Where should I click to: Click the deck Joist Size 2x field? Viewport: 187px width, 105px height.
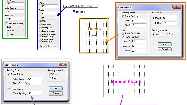point(138,41)
